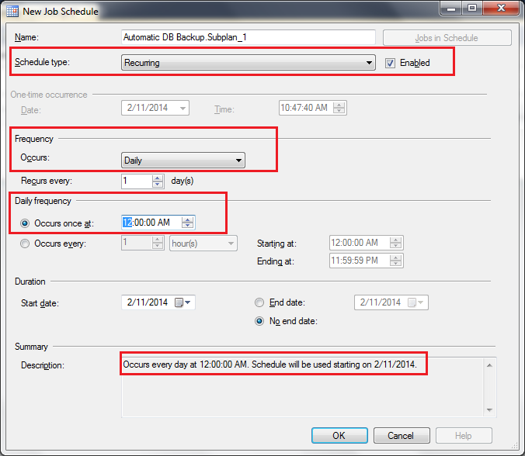Click in the schedule Name text field
Screen dimensions: 525x456
(x=249, y=37)
